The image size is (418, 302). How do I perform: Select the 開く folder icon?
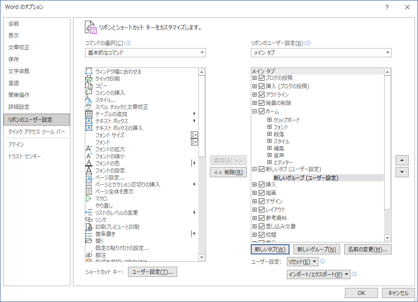[89, 241]
